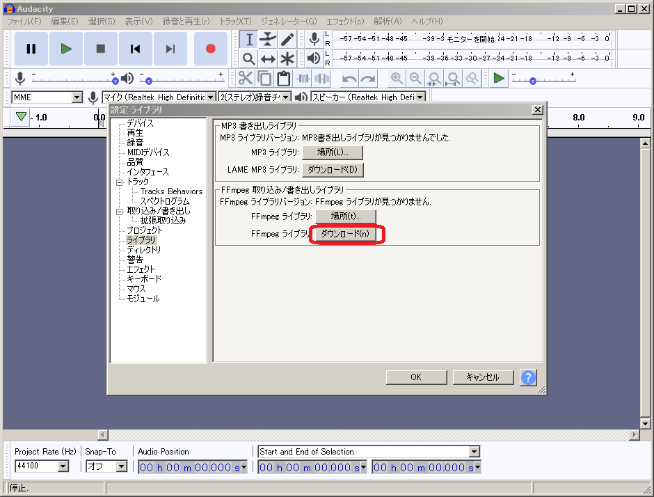654x497 pixels.
Task: Select the Time Shift tool
Action: click(x=268, y=59)
